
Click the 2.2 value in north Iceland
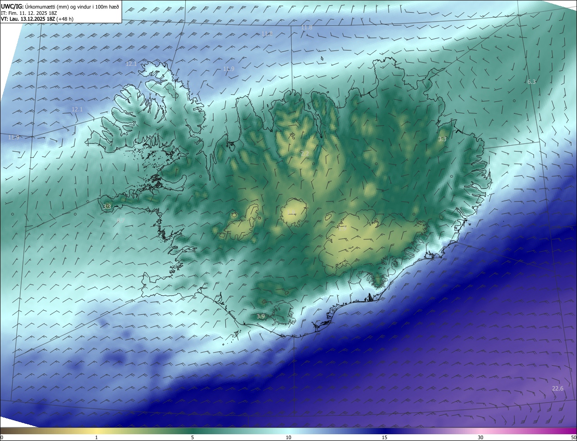305,154
